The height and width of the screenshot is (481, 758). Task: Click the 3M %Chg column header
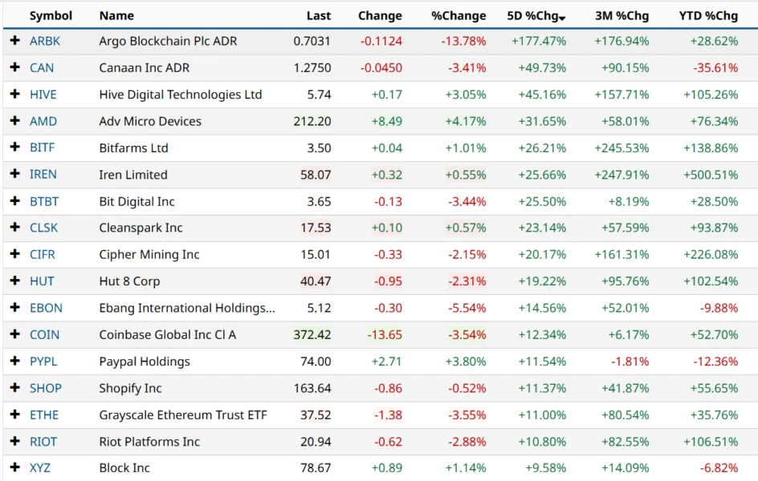(x=621, y=15)
